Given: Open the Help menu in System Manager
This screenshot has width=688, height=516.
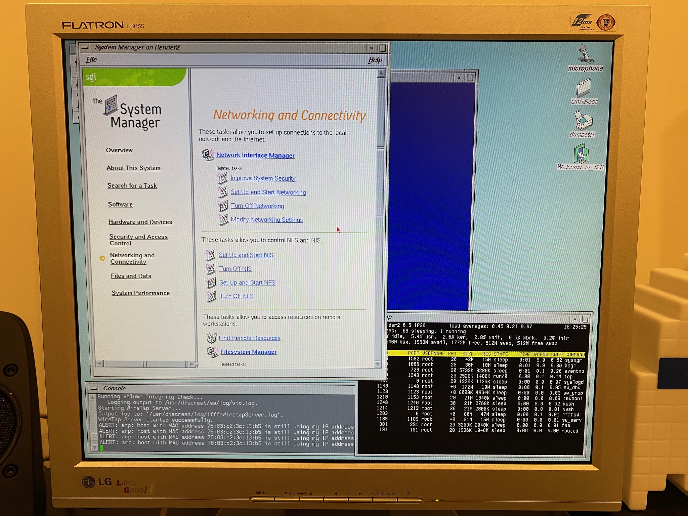Looking at the screenshot, I should [375, 60].
